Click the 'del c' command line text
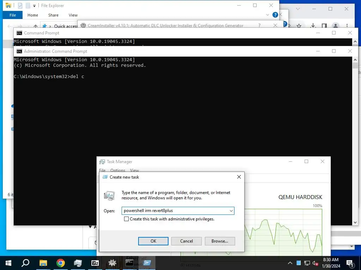 [x=77, y=76]
